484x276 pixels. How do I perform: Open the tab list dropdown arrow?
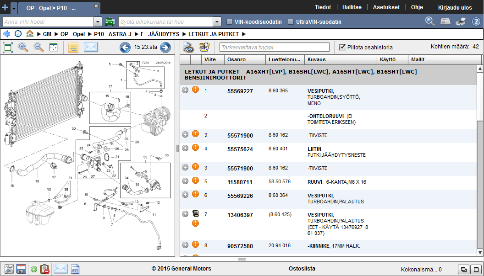click(14, 8)
